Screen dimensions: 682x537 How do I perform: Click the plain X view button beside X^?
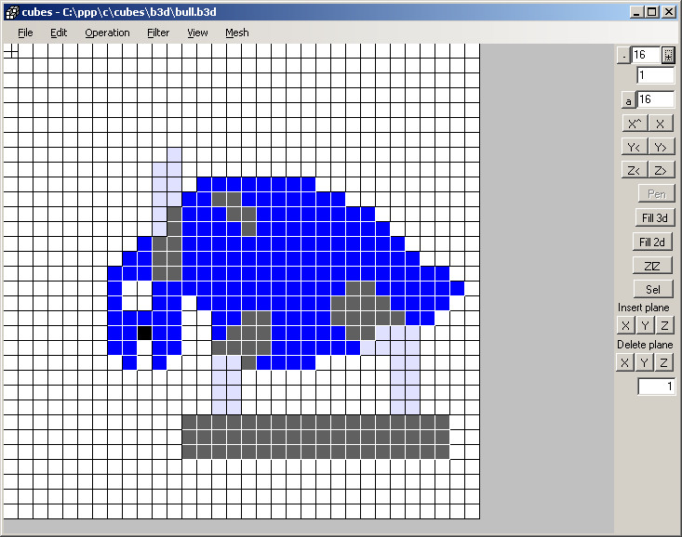pos(662,124)
